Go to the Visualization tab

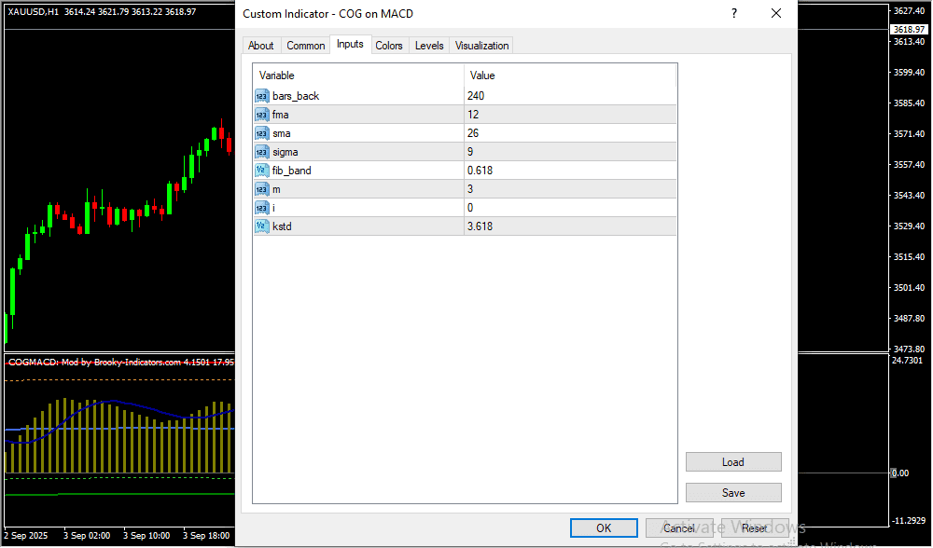click(x=481, y=46)
